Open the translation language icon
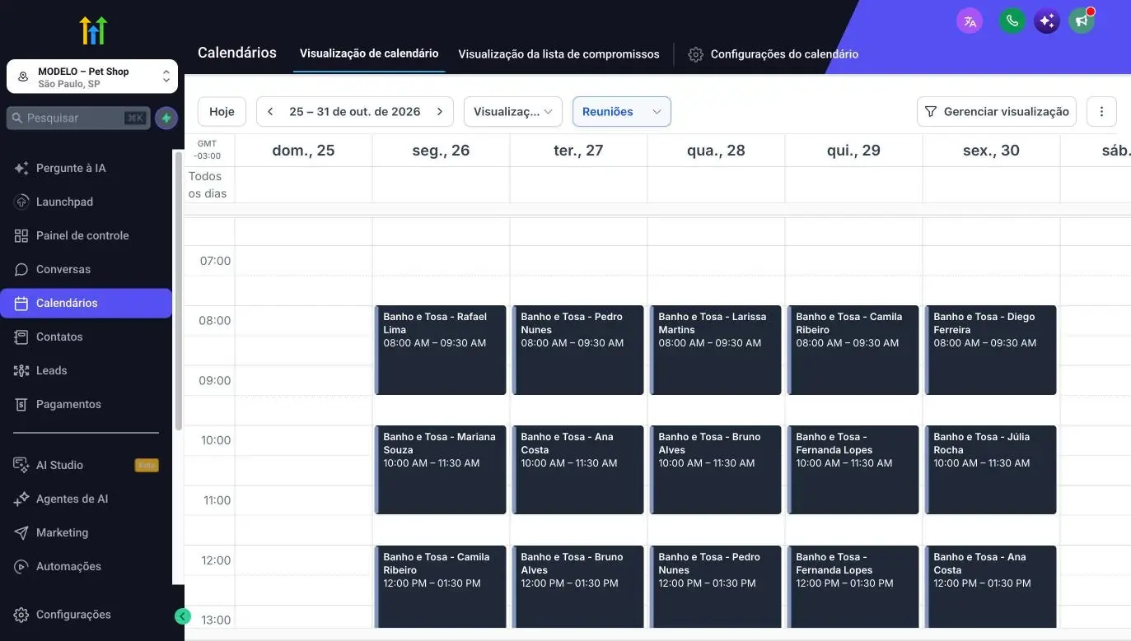Image resolution: width=1131 pixels, height=641 pixels. [970, 21]
